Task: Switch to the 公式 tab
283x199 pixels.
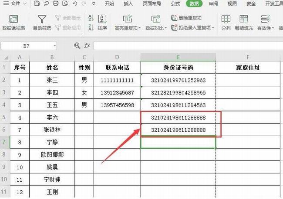Action: 175,3
